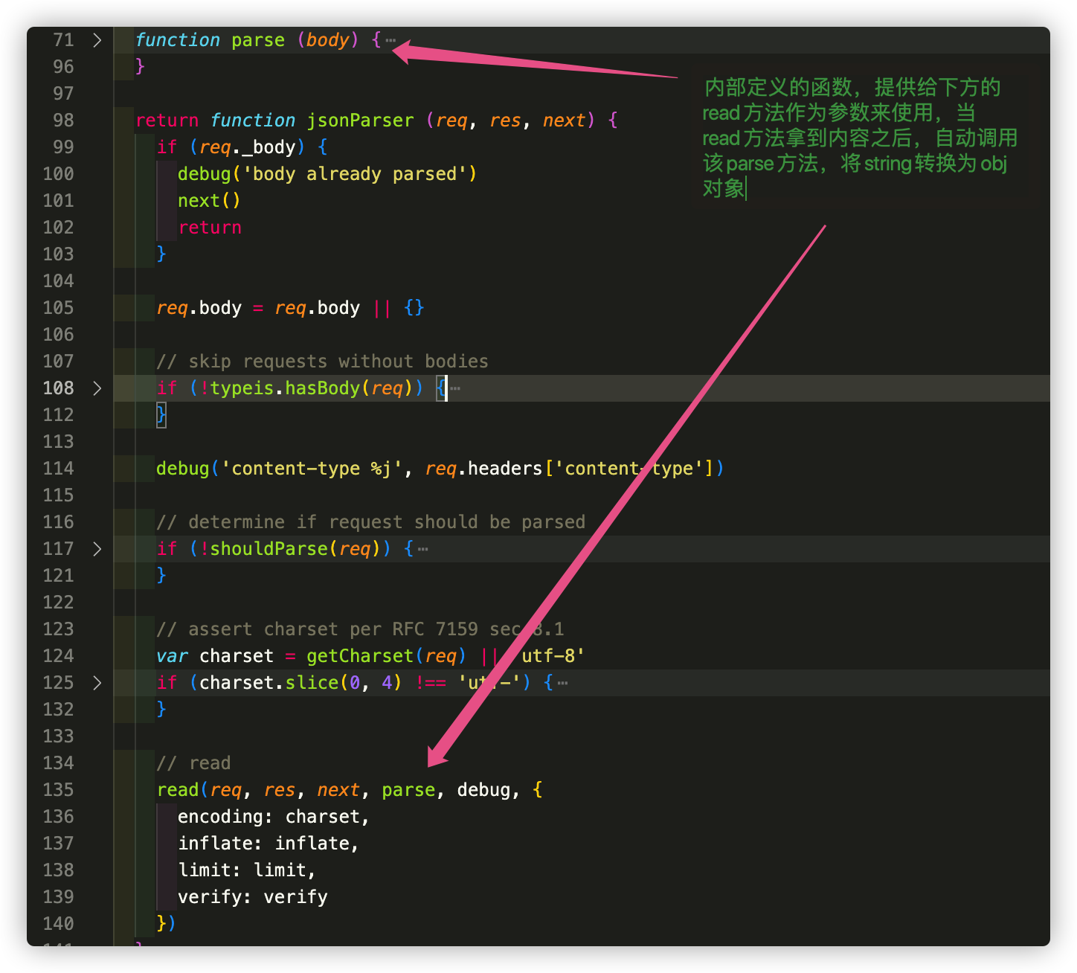The width and height of the screenshot is (1077, 973).
Task: Click 'var charset' declaration on line 124
Action: (x=215, y=656)
